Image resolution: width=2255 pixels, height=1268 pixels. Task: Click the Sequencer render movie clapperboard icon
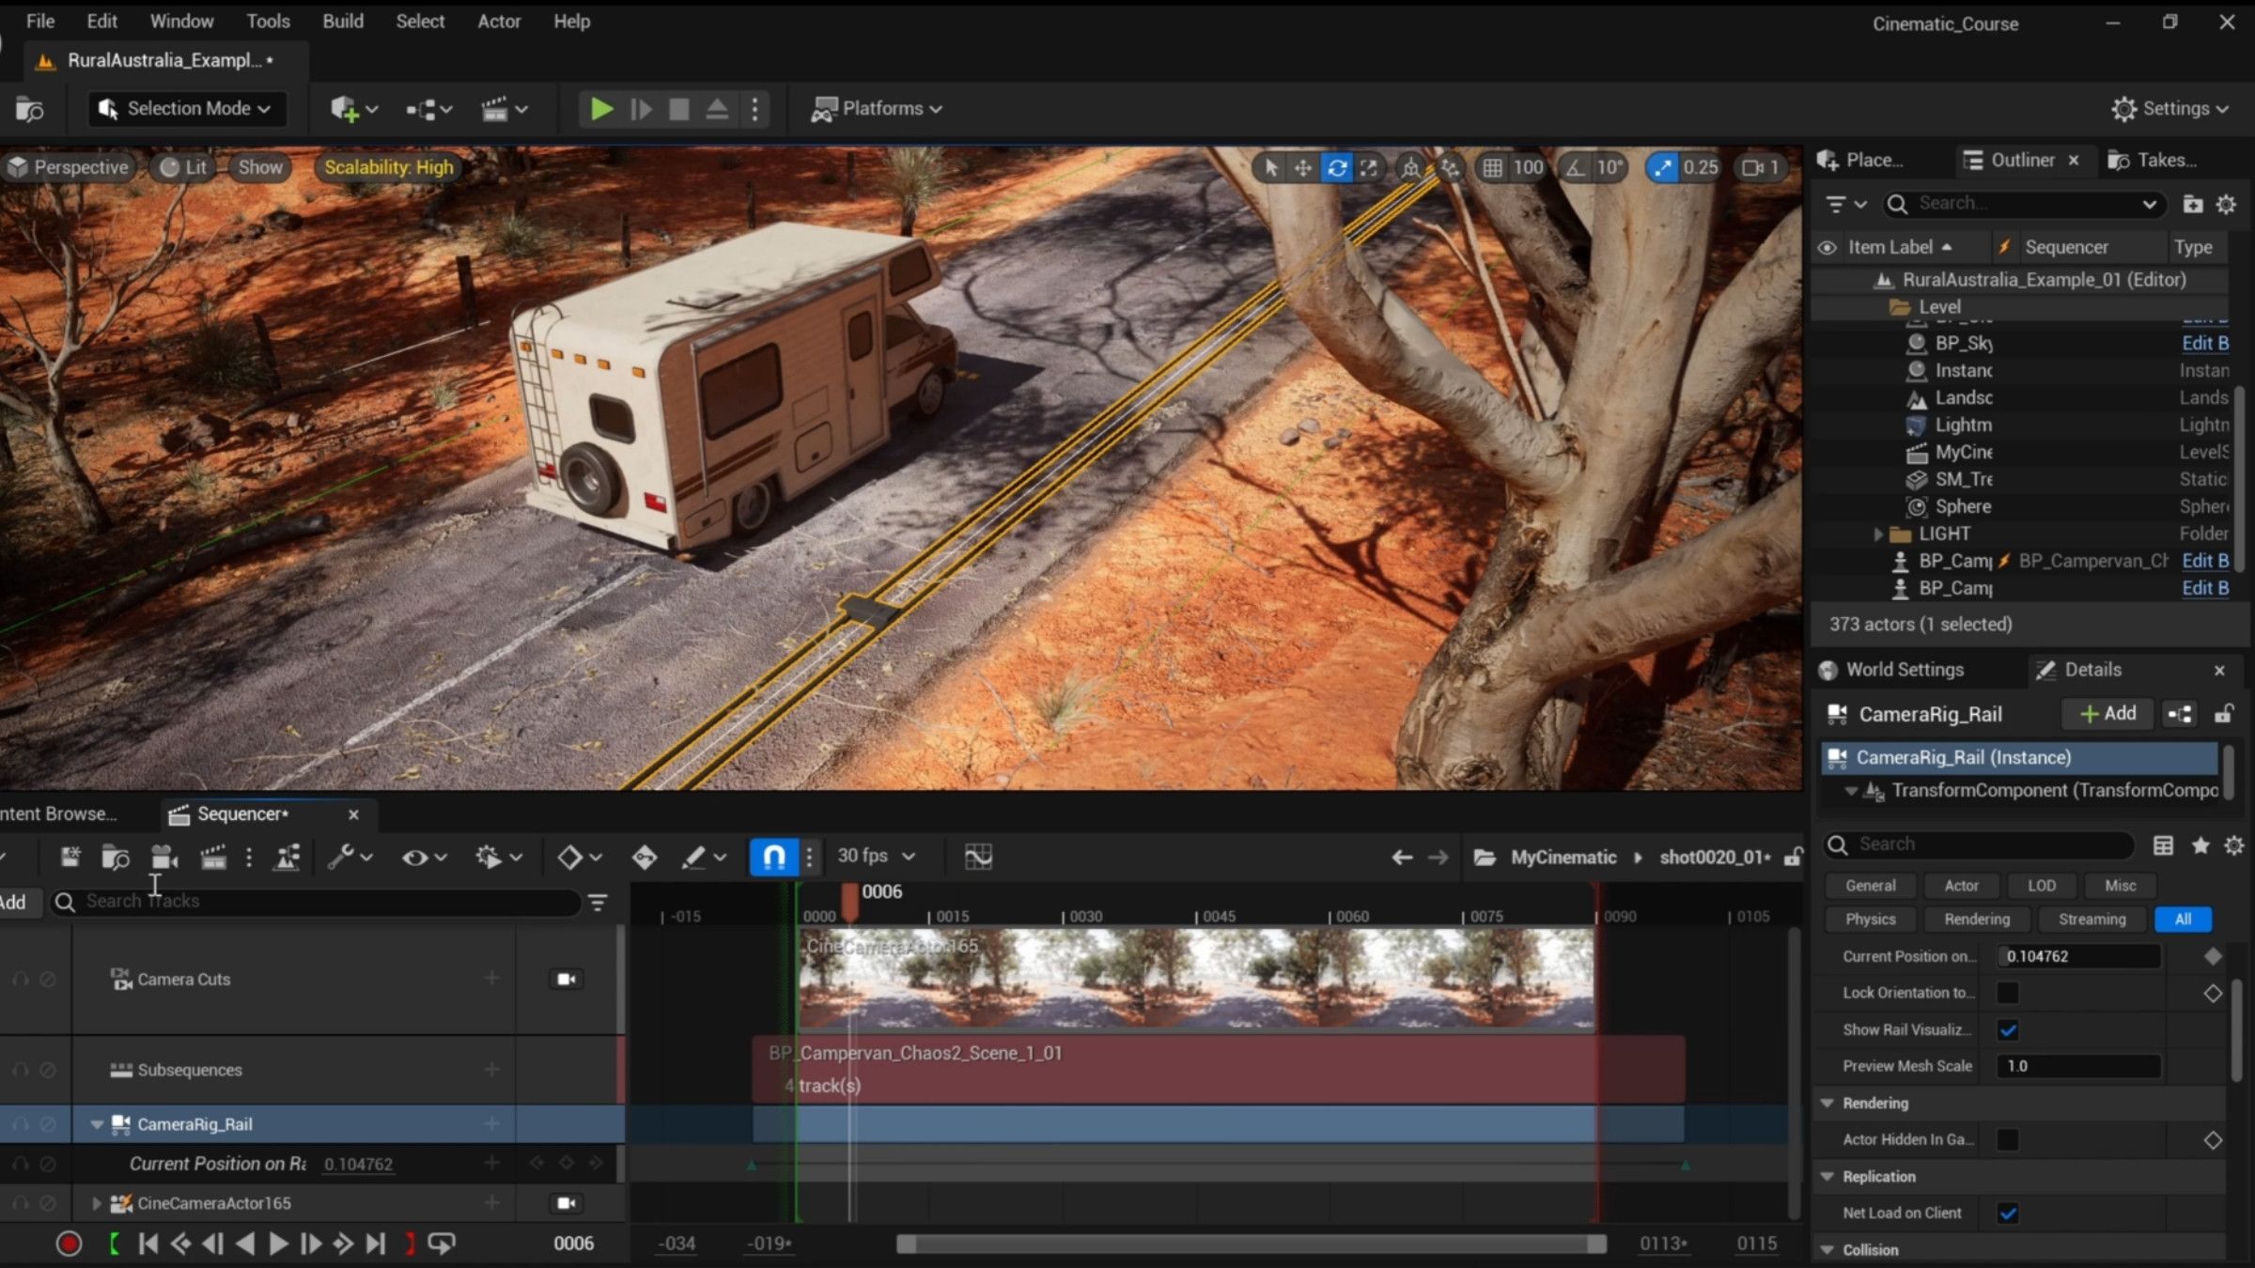[x=213, y=857]
